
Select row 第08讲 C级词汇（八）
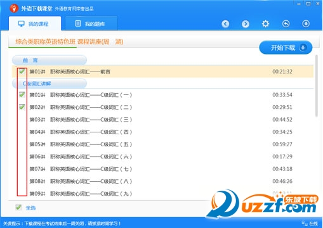(x=163, y=181)
